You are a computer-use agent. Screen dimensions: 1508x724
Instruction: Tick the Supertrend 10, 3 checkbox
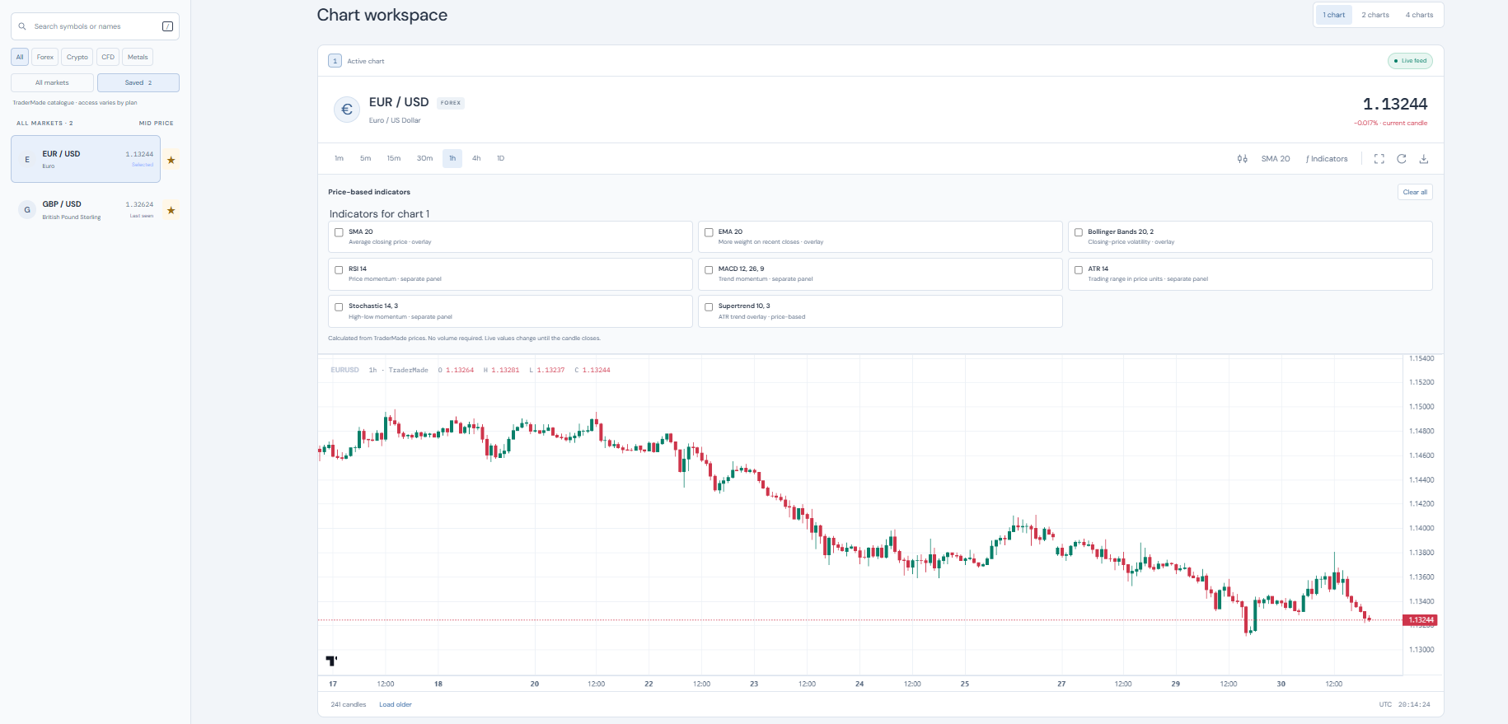pyautogui.click(x=709, y=306)
